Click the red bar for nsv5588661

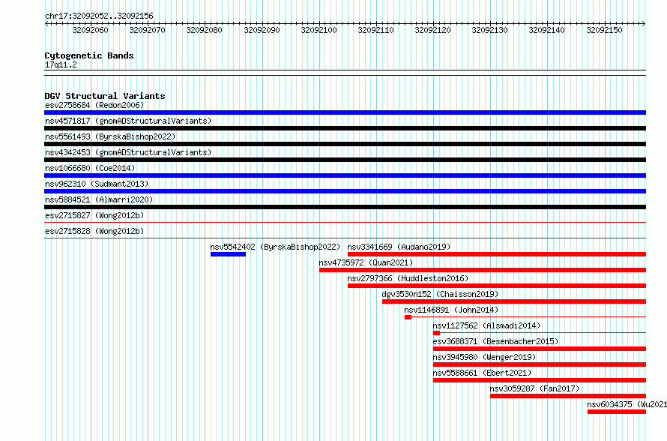click(540, 380)
